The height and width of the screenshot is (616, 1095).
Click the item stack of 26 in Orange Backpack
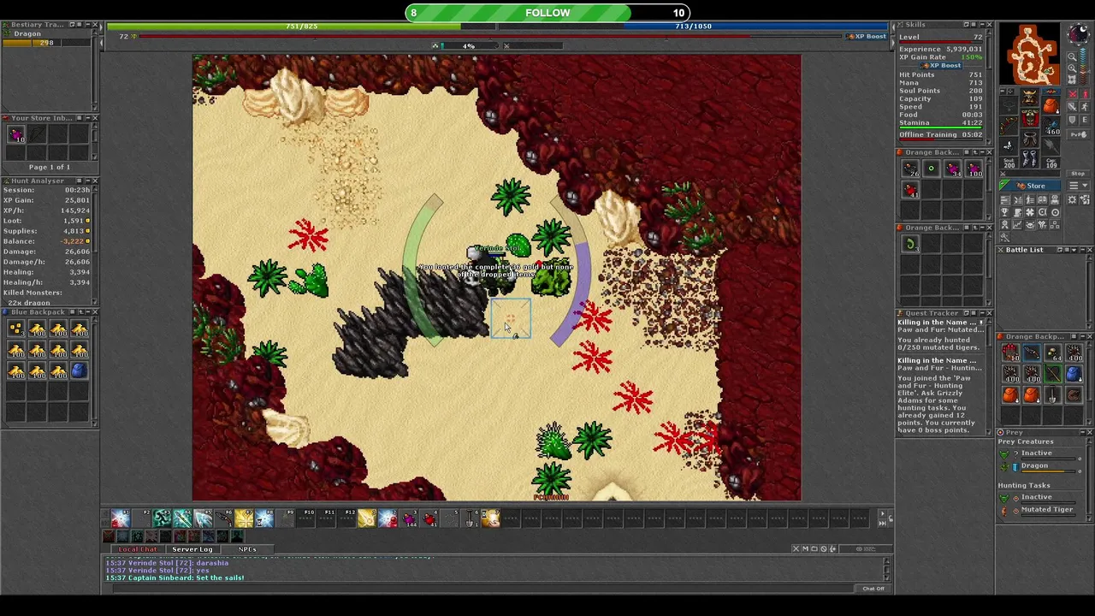click(910, 169)
